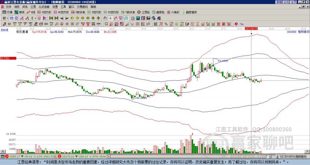This screenshot has height=165, width=310.
Task: Click the 300969 恒帅股份 chart label
Action: (x=298, y=32)
